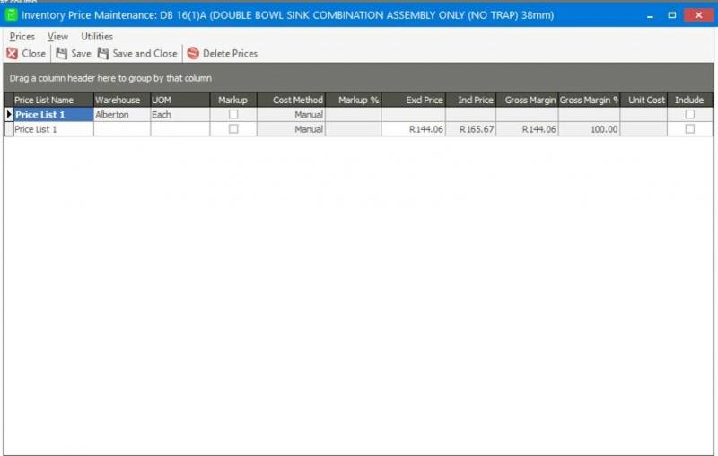Click the green app icon in title bar

click(12, 15)
